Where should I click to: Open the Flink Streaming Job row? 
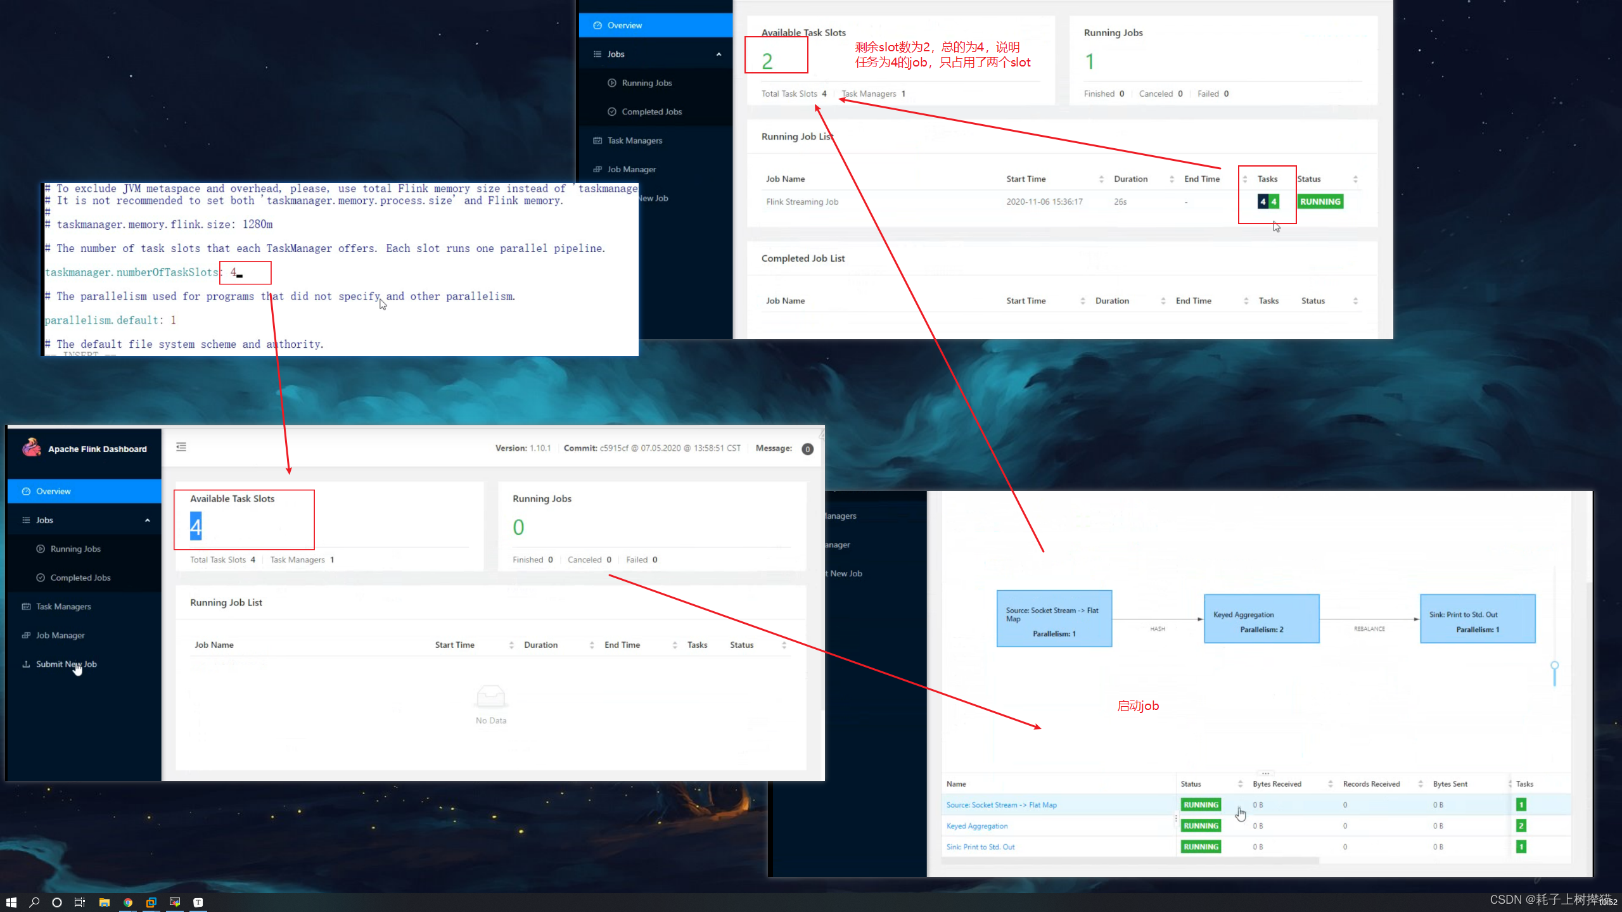click(1061, 202)
